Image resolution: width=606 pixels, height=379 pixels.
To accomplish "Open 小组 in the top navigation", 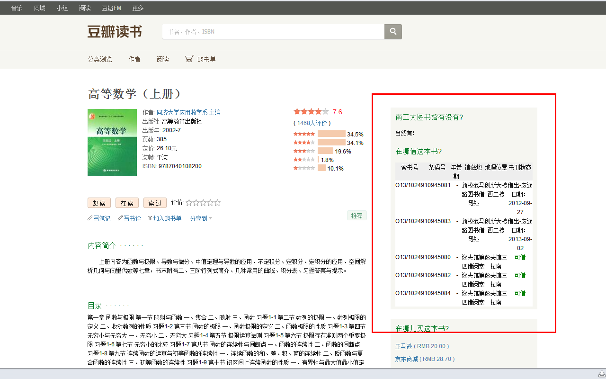I will click(x=62, y=8).
